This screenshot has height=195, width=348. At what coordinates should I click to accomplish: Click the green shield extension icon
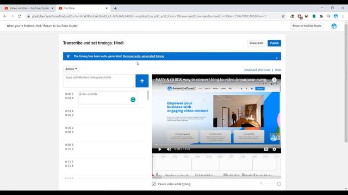[314, 16]
